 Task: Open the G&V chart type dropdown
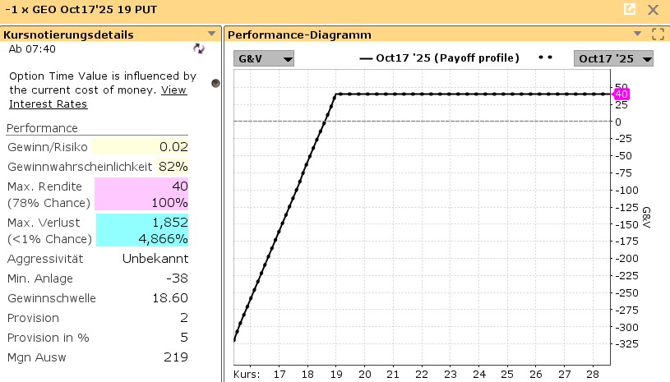(x=264, y=58)
